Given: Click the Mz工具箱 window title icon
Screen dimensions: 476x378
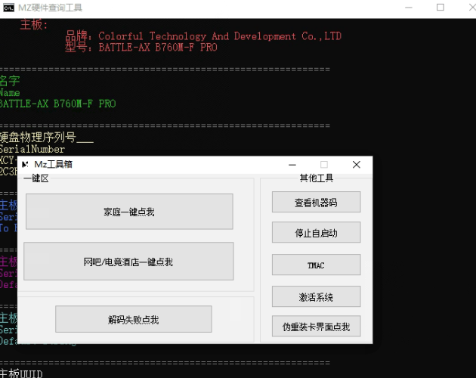Looking at the screenshot, I should [x=25, y=165].
